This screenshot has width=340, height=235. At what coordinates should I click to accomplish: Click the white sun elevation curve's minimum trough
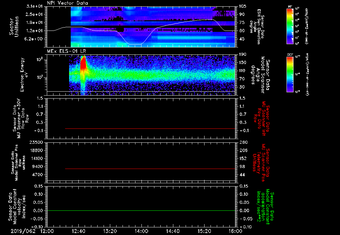coord(135,44)
